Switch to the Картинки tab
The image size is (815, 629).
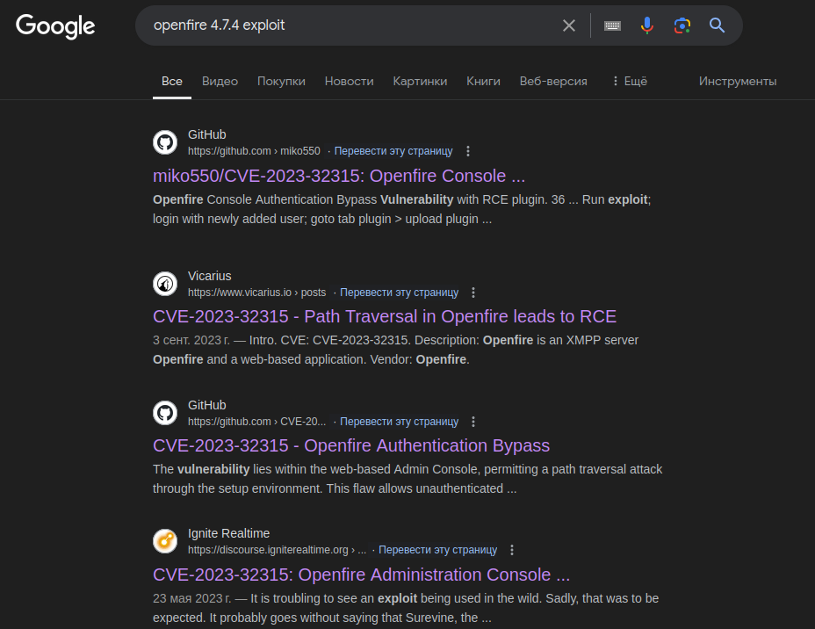[420, 81]
